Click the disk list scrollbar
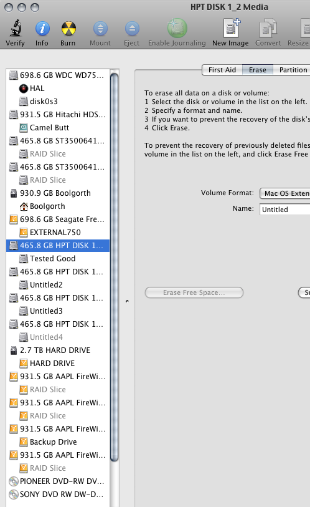Screen dimensions: 310x507 pyautogui.click(x=115, y=267)
